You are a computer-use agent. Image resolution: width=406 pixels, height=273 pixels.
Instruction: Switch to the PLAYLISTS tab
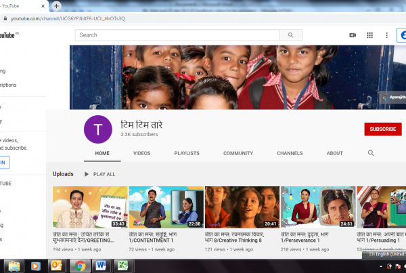coord(187,153)
